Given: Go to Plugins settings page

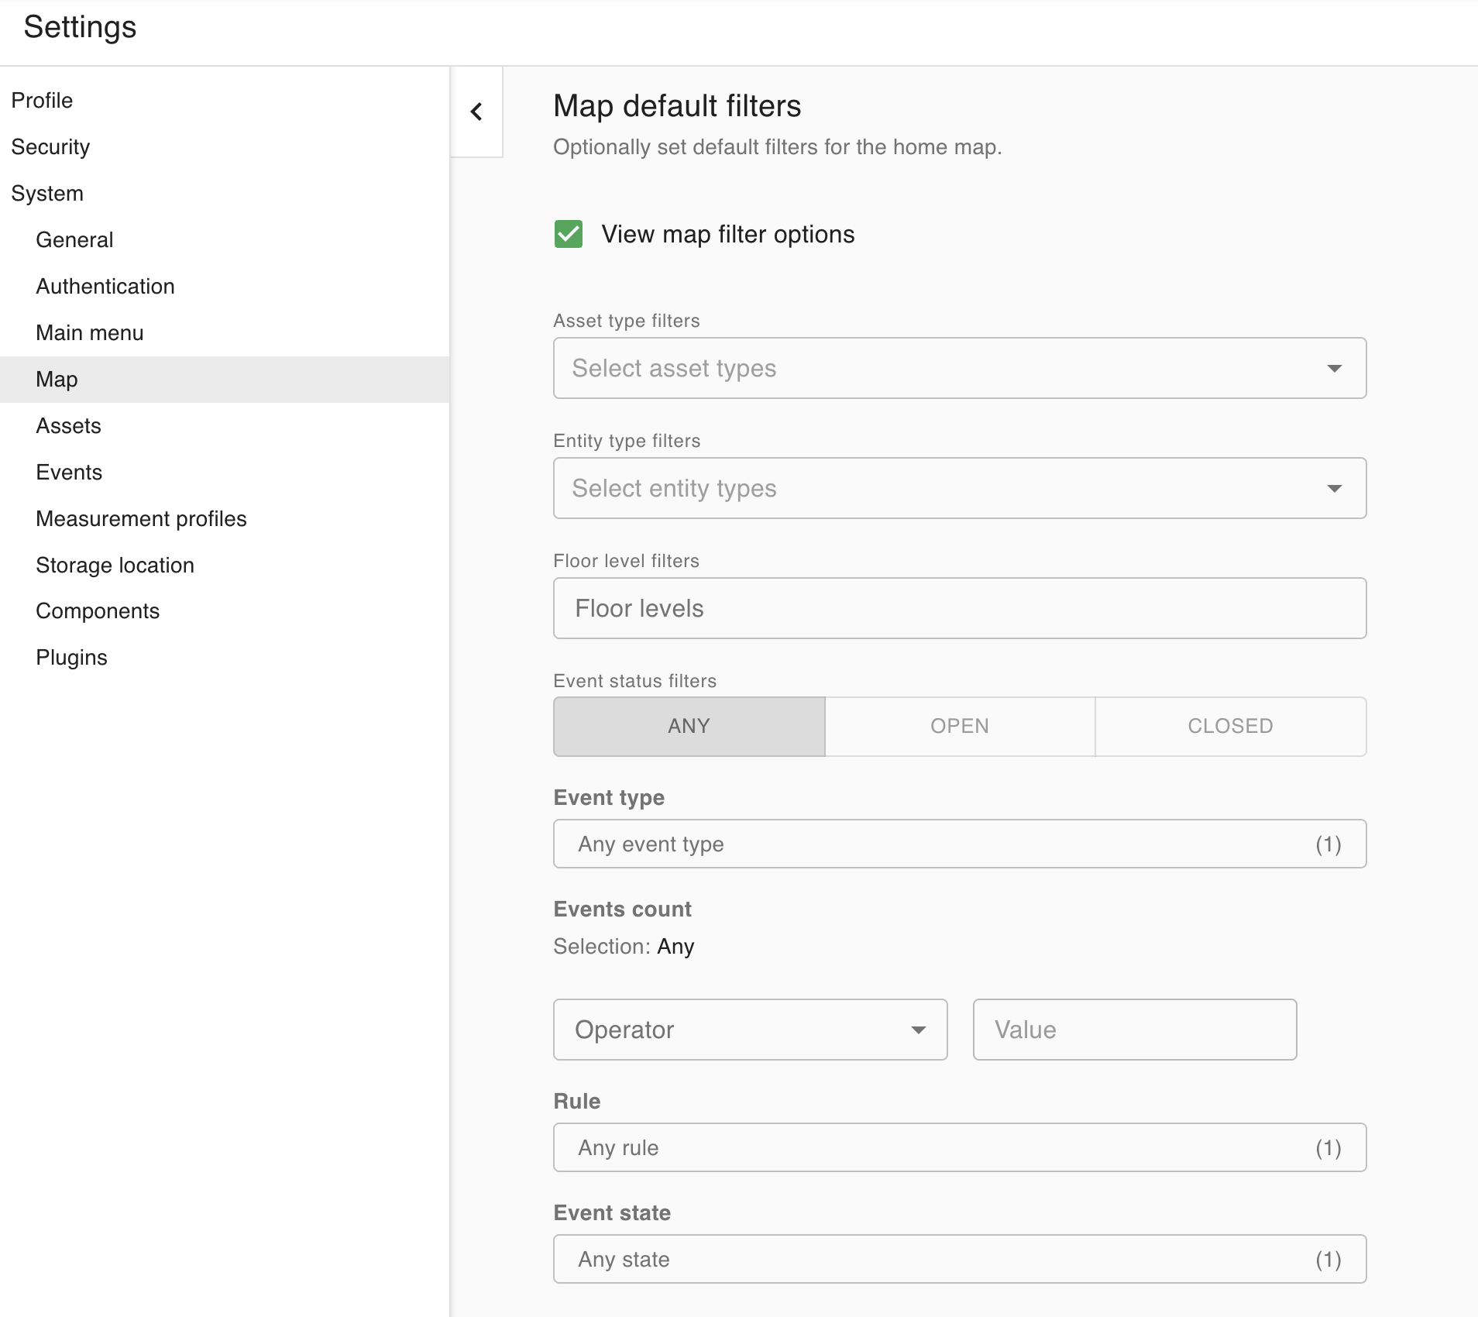Looking at the screenshot, I should (71, 658).
